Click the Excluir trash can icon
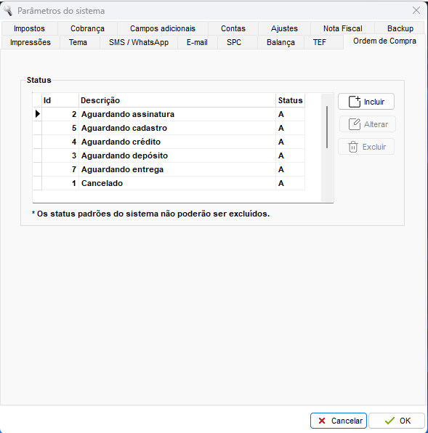This screenshot has height=433, width=428. point(353,147)
